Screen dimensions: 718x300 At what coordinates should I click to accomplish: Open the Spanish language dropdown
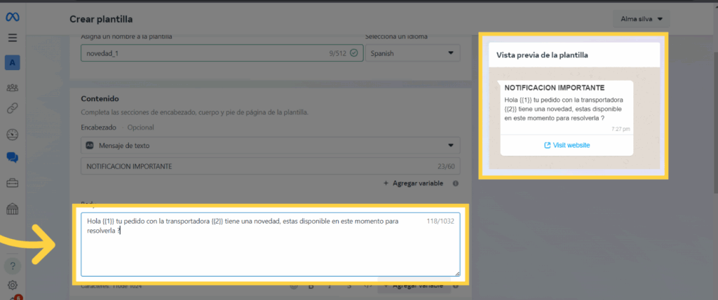pos(412,53)
